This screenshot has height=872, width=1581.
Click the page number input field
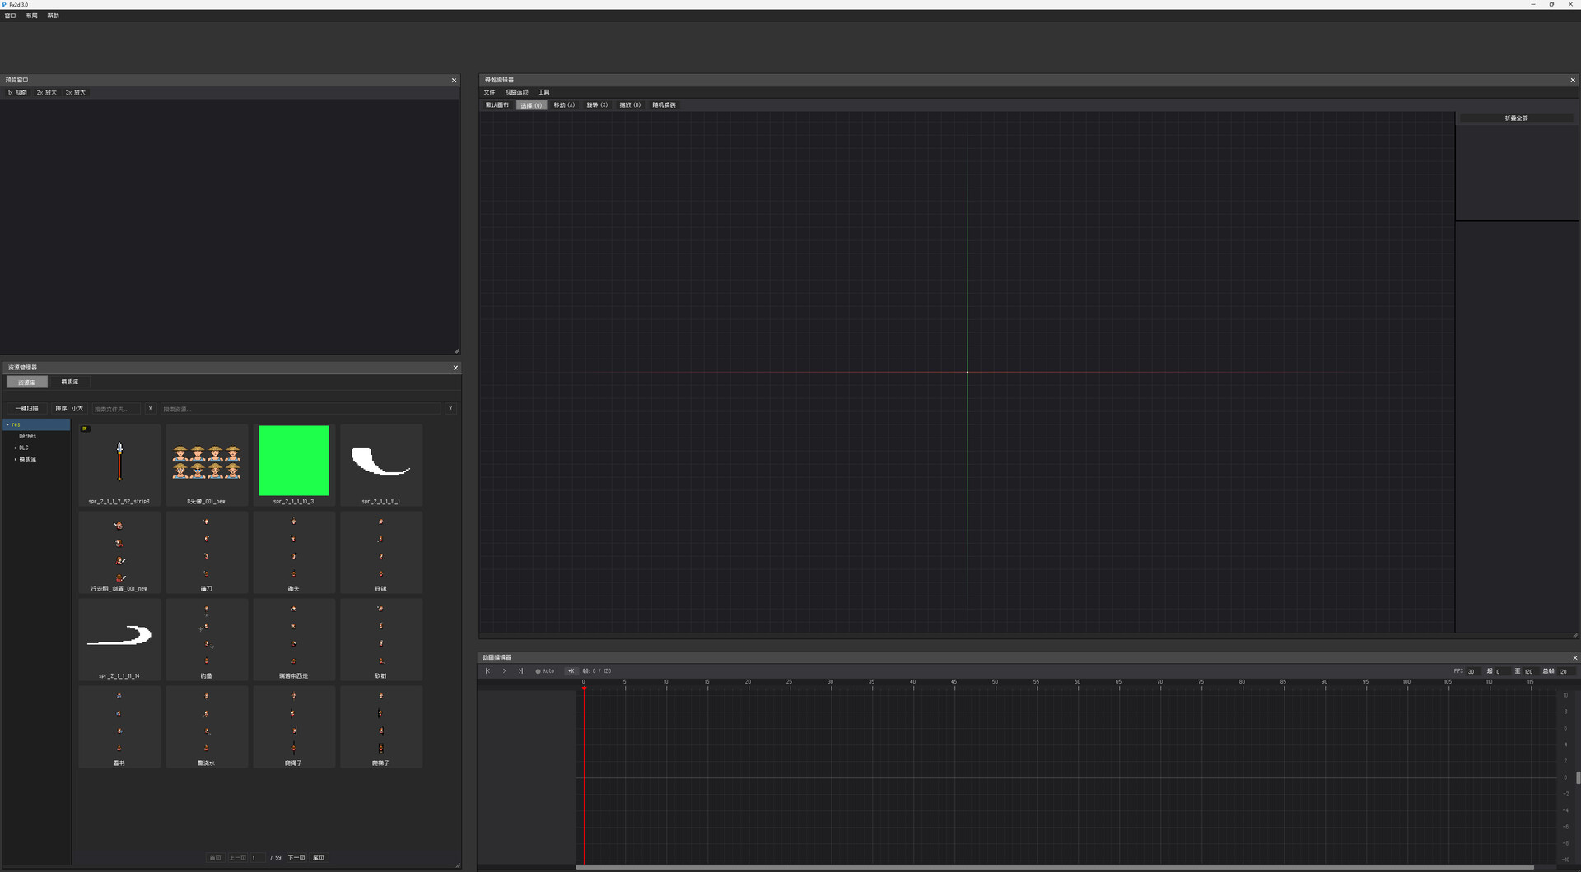[259, 858]
